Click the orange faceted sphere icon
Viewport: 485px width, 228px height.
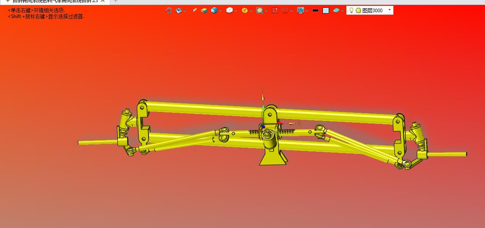point(245,11)
